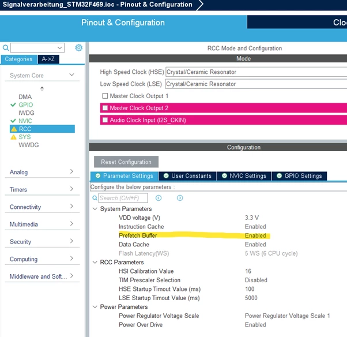Go to previous search result arrow icon

159,198
